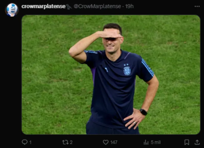This screenshot has width=204, height=148.
Task: Open the three-dot more options menu
Action: [x=197, y=6]
